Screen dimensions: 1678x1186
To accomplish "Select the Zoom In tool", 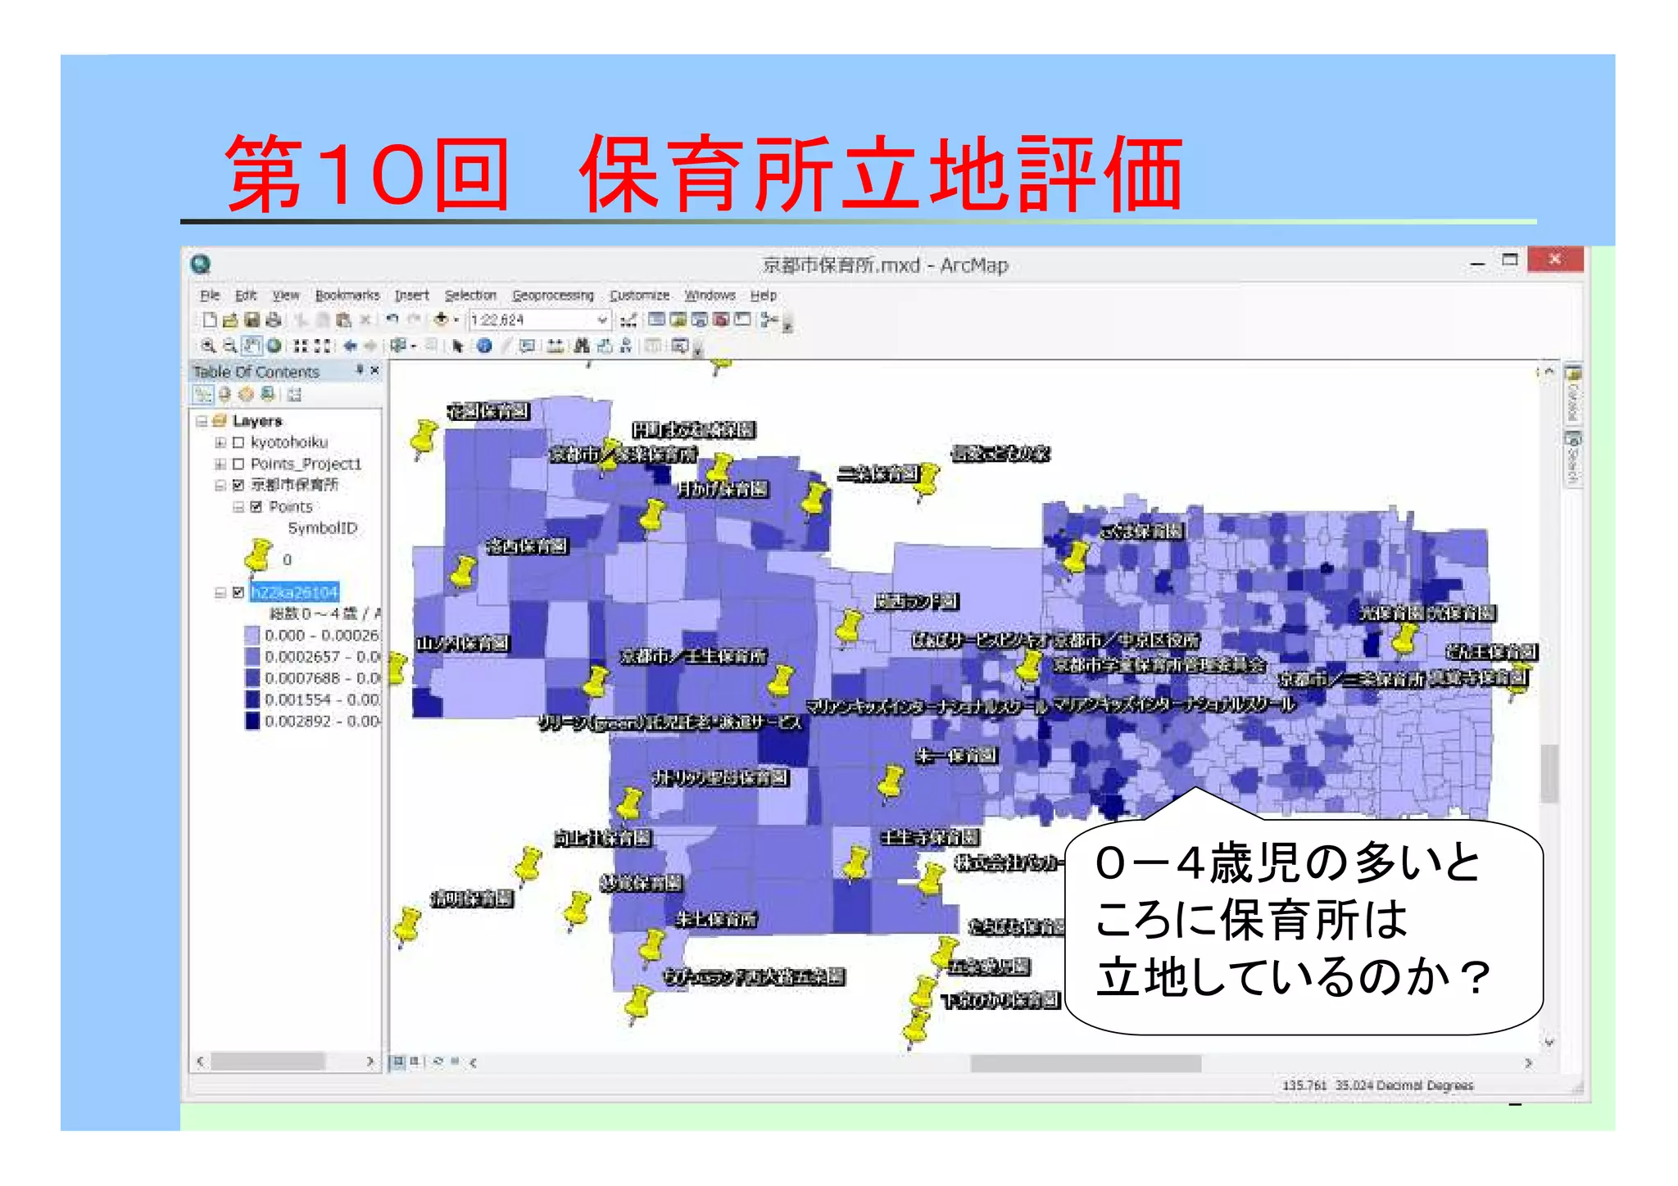I will coord(208,346).
